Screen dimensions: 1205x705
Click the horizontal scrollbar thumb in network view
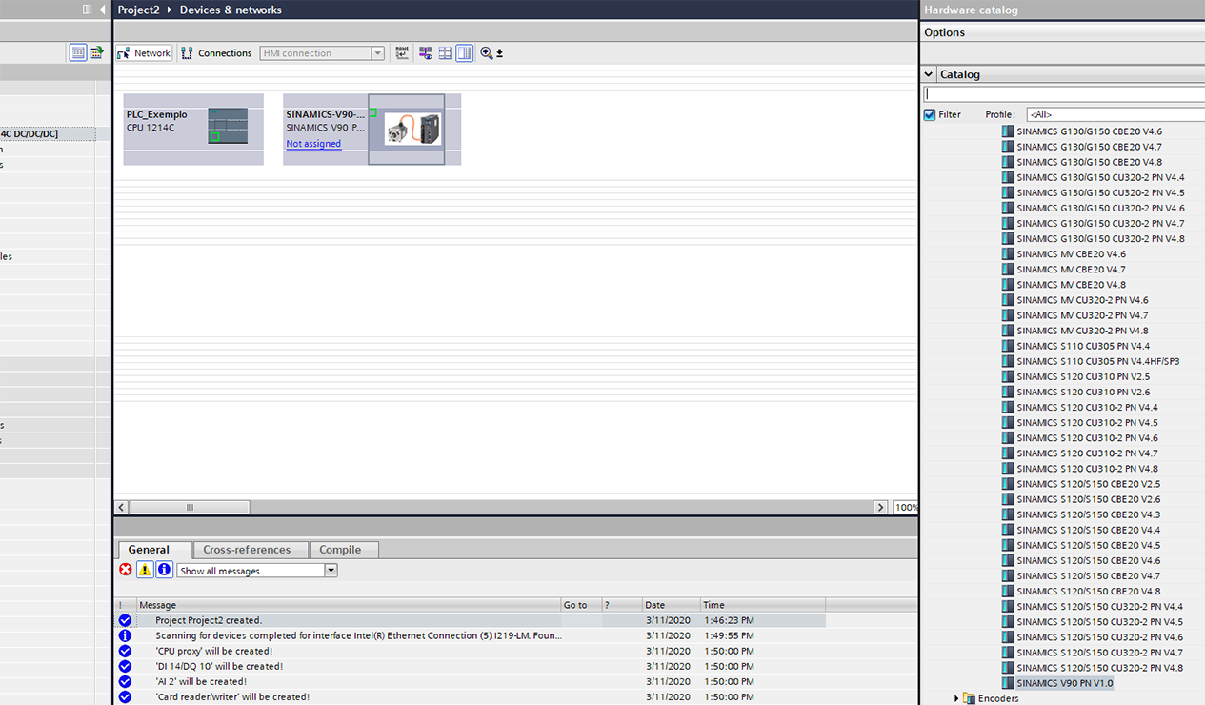coord(190,508)
